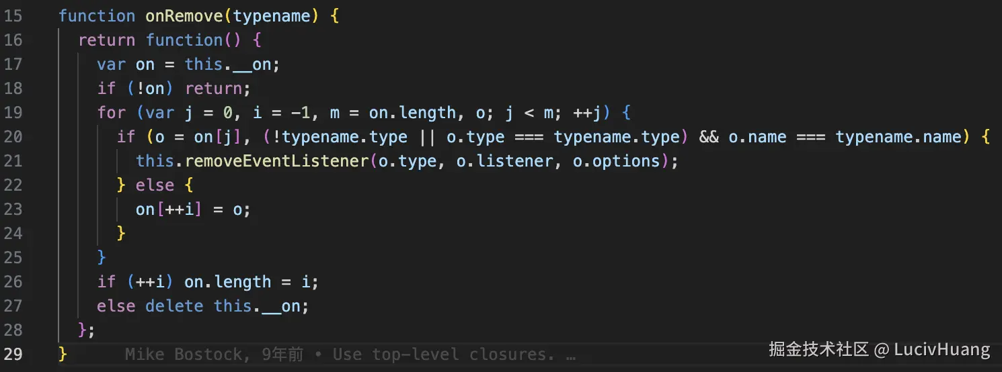
Task: Click the 'for' keyword on line 19
Action: click(x=112, y=112)
